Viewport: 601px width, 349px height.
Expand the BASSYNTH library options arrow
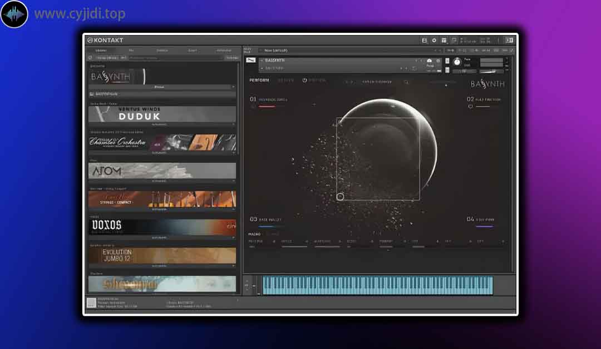pyautogui.click(x=233, y=87)
